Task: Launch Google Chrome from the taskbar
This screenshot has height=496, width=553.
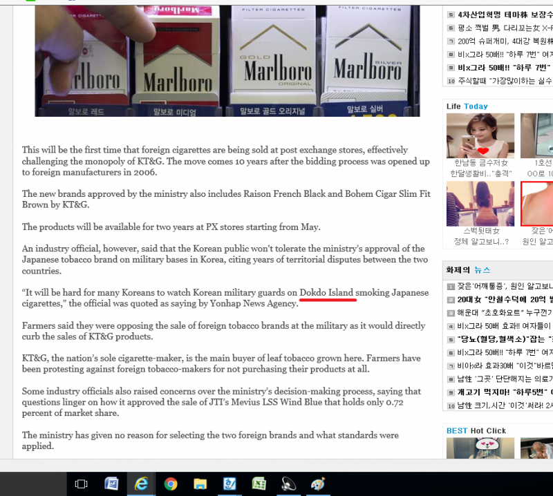Action: click(171, 484)
